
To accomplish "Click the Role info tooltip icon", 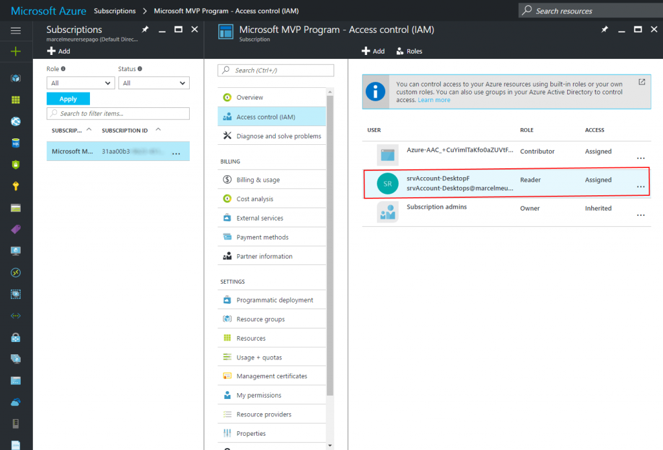I will coord(63,69).
